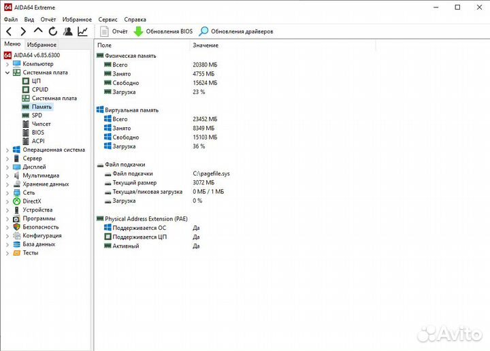
Task: Expand the Сеть tree node
Action: pyautogui.click(x=7, y=193)
